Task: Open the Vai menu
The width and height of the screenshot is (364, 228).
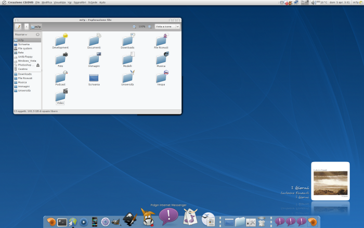Action: tap(69, 3)
